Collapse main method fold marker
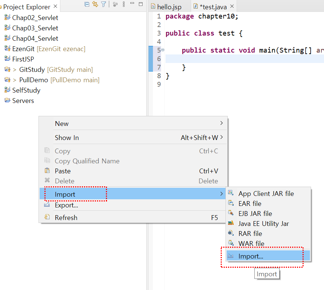The image size is (324, 290). point(163,50)
